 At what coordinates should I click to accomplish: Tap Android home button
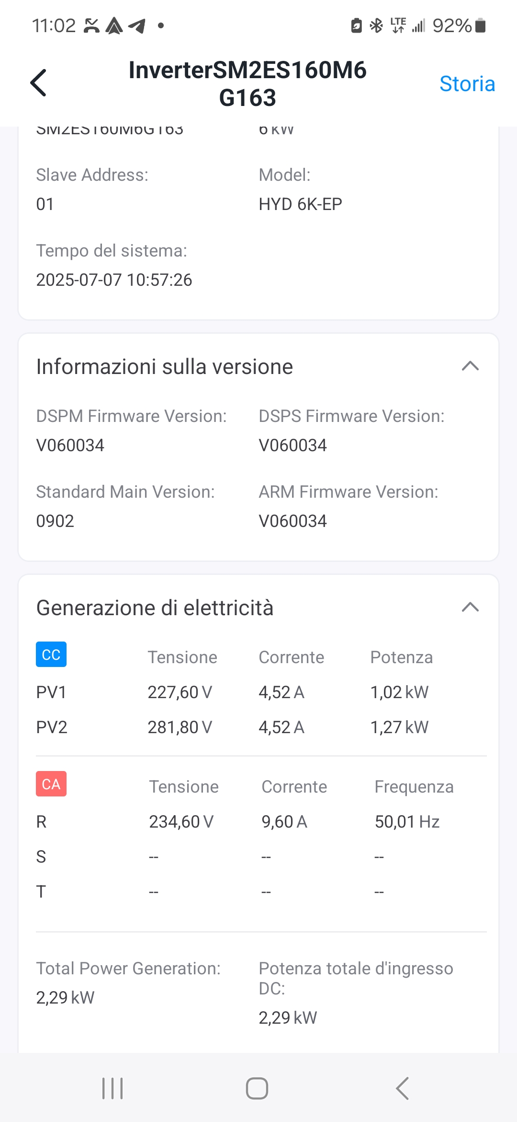257,1088
